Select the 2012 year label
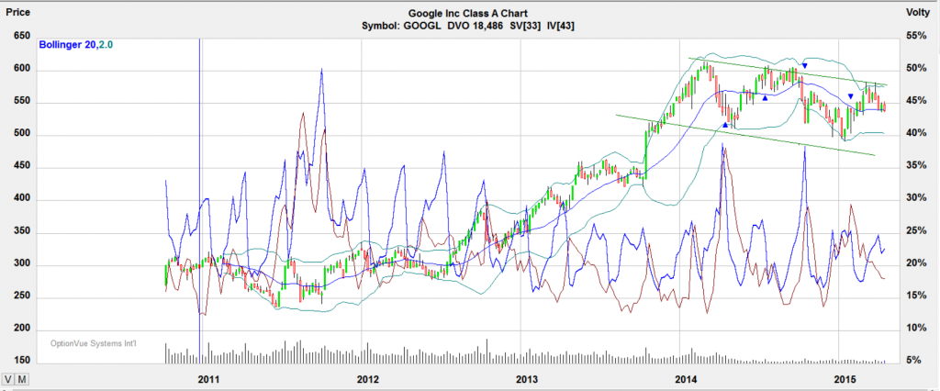 click(x=367, y=379)
